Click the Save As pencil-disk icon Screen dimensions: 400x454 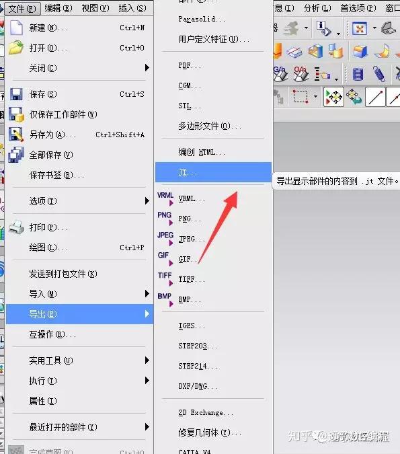click(x=16, y=135)
